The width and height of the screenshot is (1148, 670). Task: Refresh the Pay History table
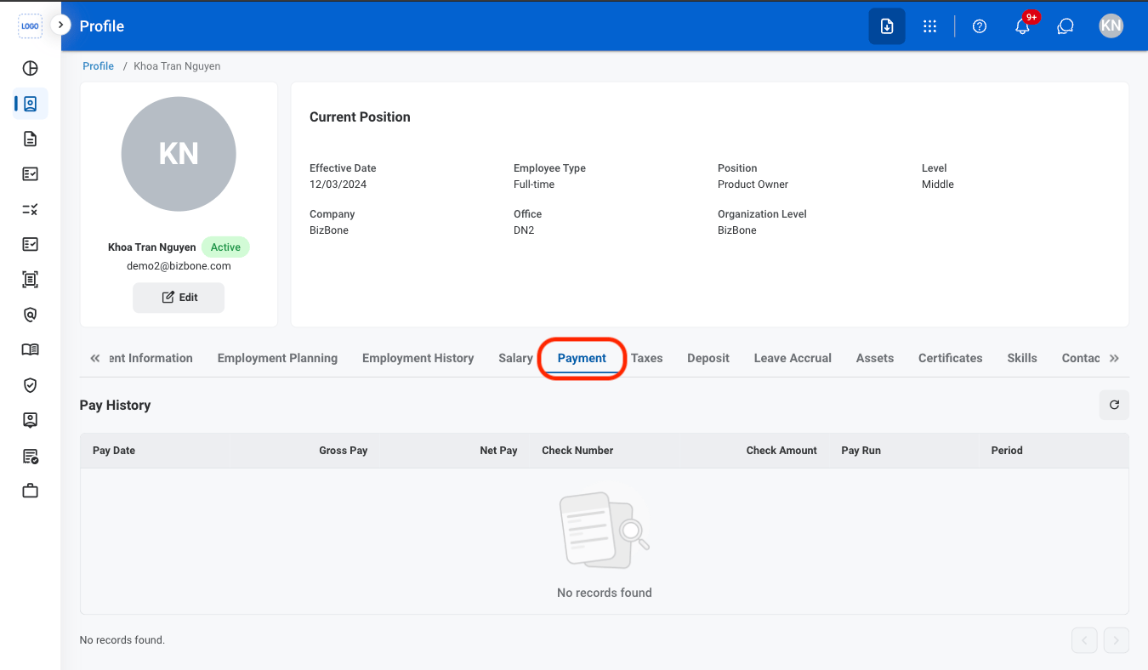click(x=1114, y=406)
